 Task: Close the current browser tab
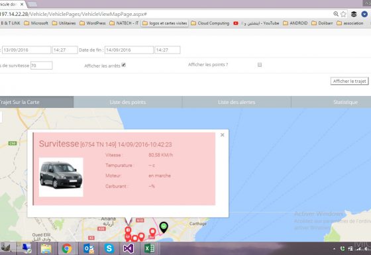[x=22, y=4]
